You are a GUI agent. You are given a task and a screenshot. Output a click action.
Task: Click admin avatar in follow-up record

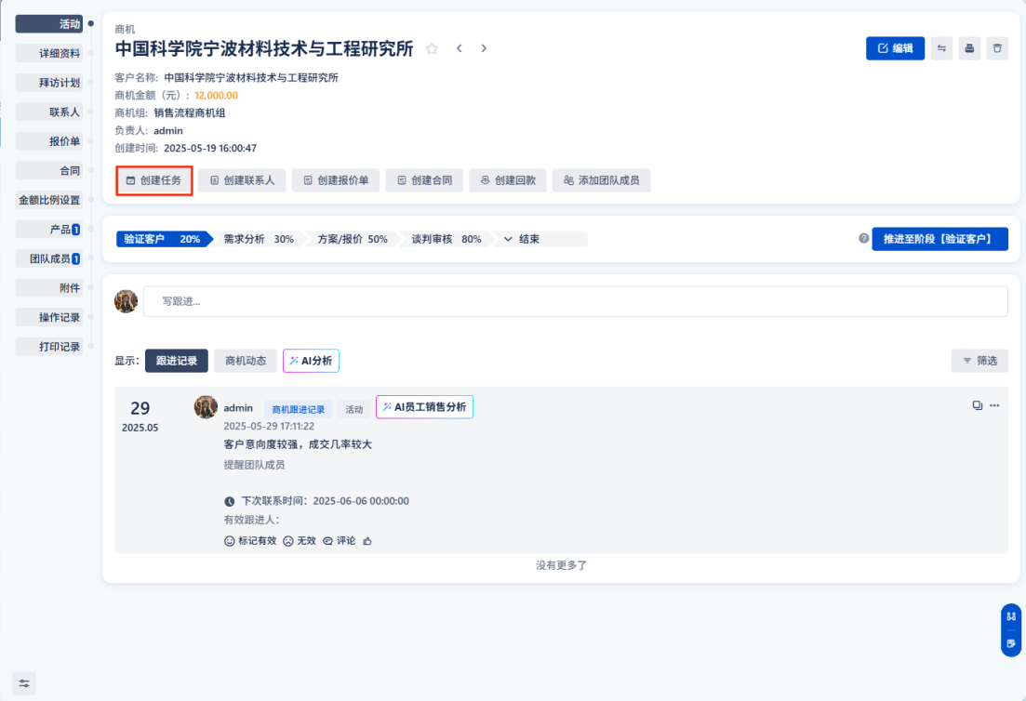click(206, 406)
